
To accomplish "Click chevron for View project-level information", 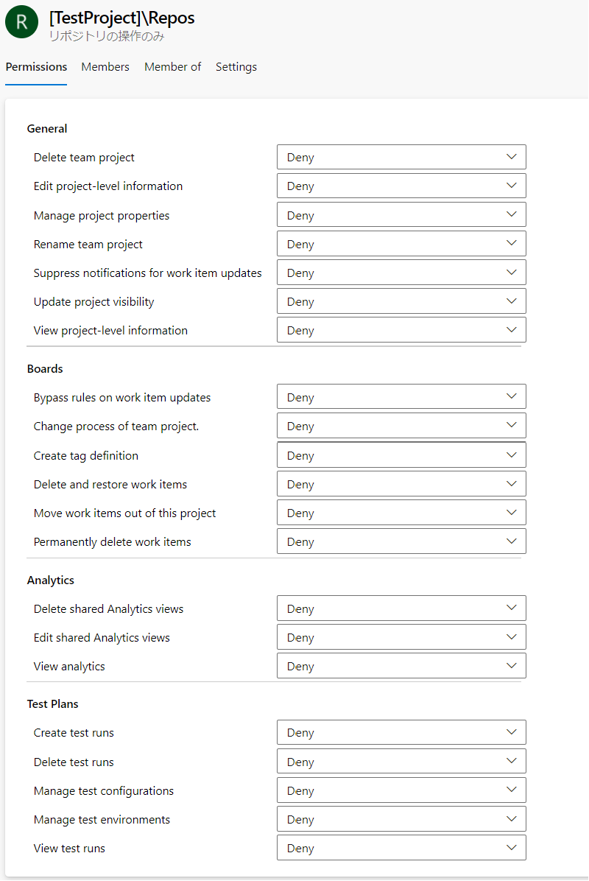I will 512,330.
